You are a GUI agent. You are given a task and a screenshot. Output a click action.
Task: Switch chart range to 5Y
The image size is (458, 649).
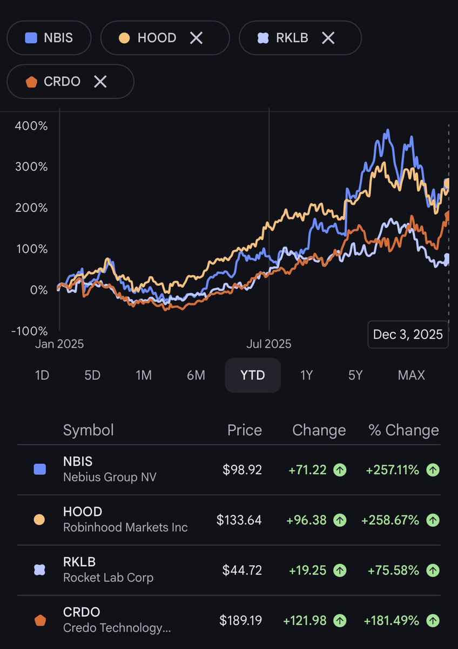(x=355, y=375)
